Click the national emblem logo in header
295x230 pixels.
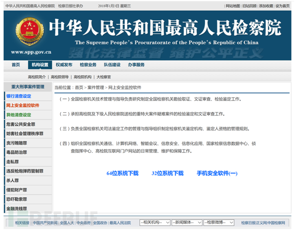point(29,31)
